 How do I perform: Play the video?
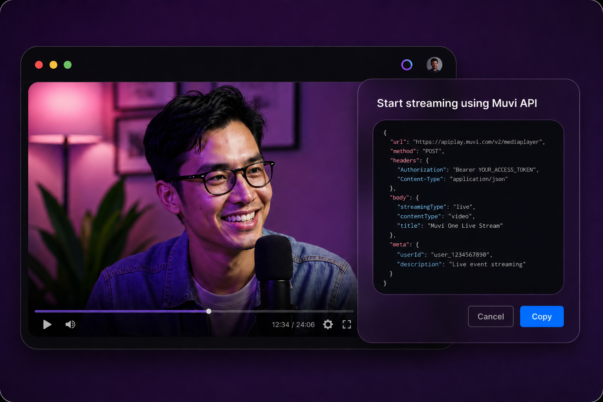coord(47,325)
